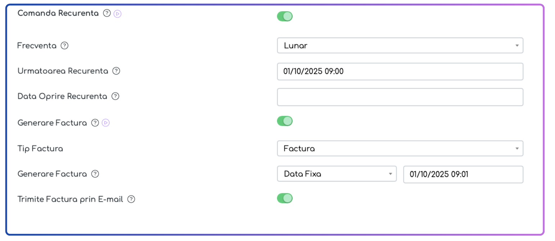Expand the Tip Factura dropdown
This screenshot has height=241, width=555.
tap(400, 149)
